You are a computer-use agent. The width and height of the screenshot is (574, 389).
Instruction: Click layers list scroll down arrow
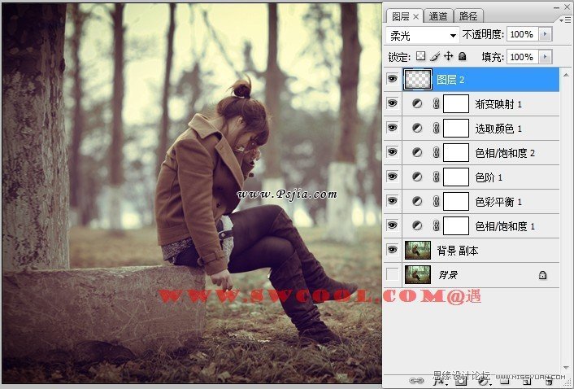coord(567,368)
